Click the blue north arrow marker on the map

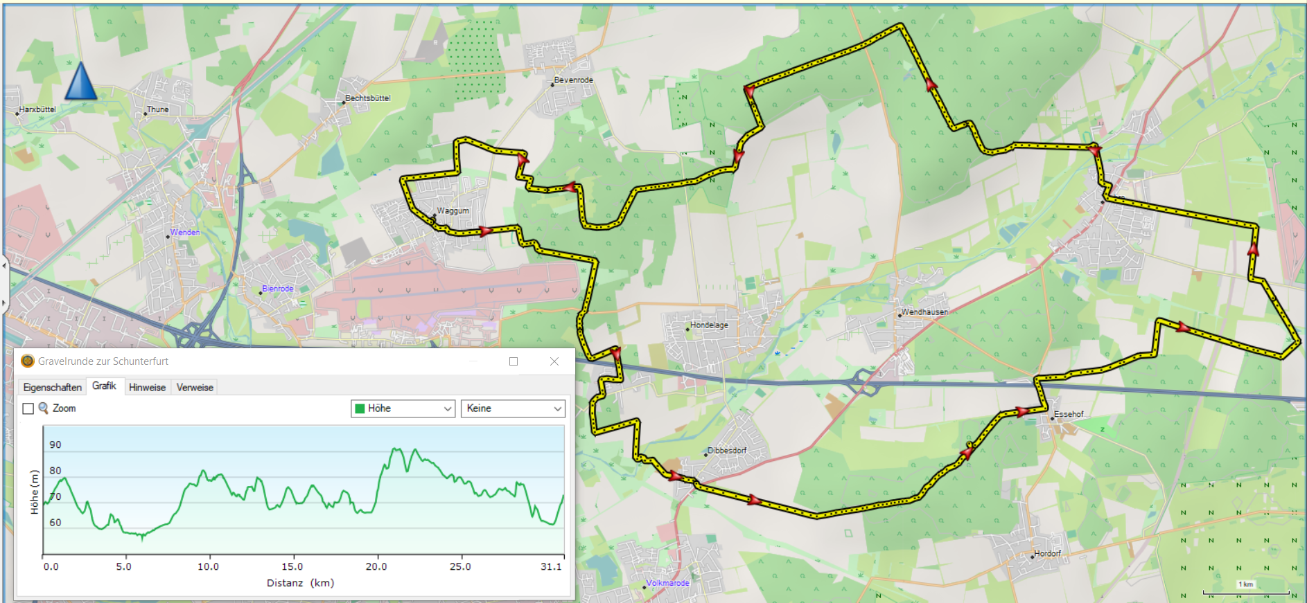pos(81,81)
